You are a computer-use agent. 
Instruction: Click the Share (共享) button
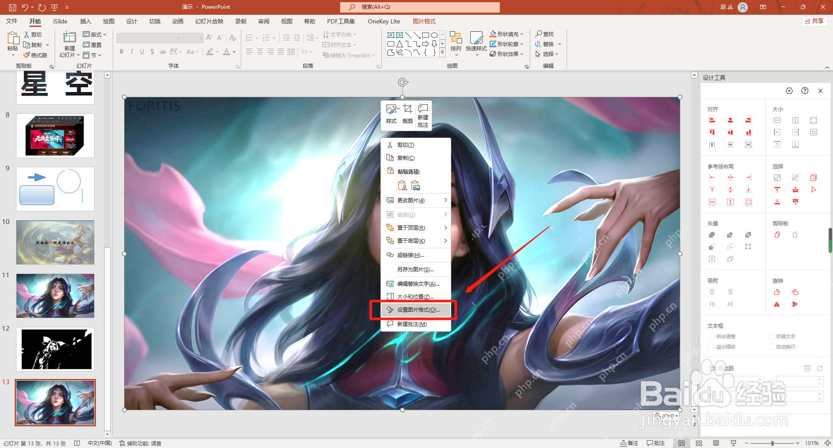(x=814, y=21)
